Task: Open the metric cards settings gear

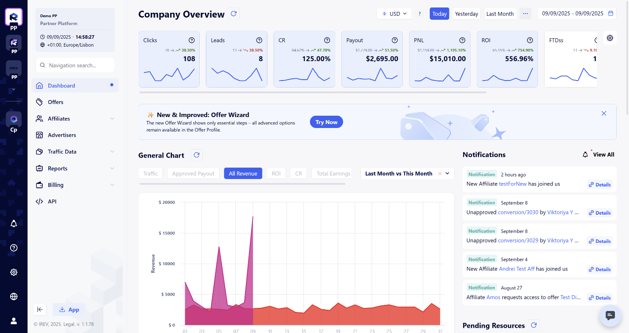Action: coord(610,38)
